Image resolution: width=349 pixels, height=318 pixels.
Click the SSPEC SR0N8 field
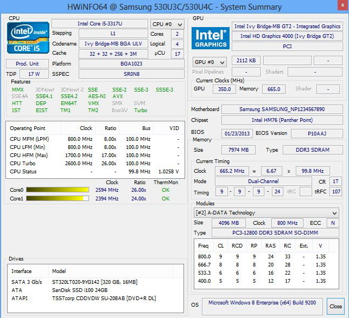[x=131, y=74]
